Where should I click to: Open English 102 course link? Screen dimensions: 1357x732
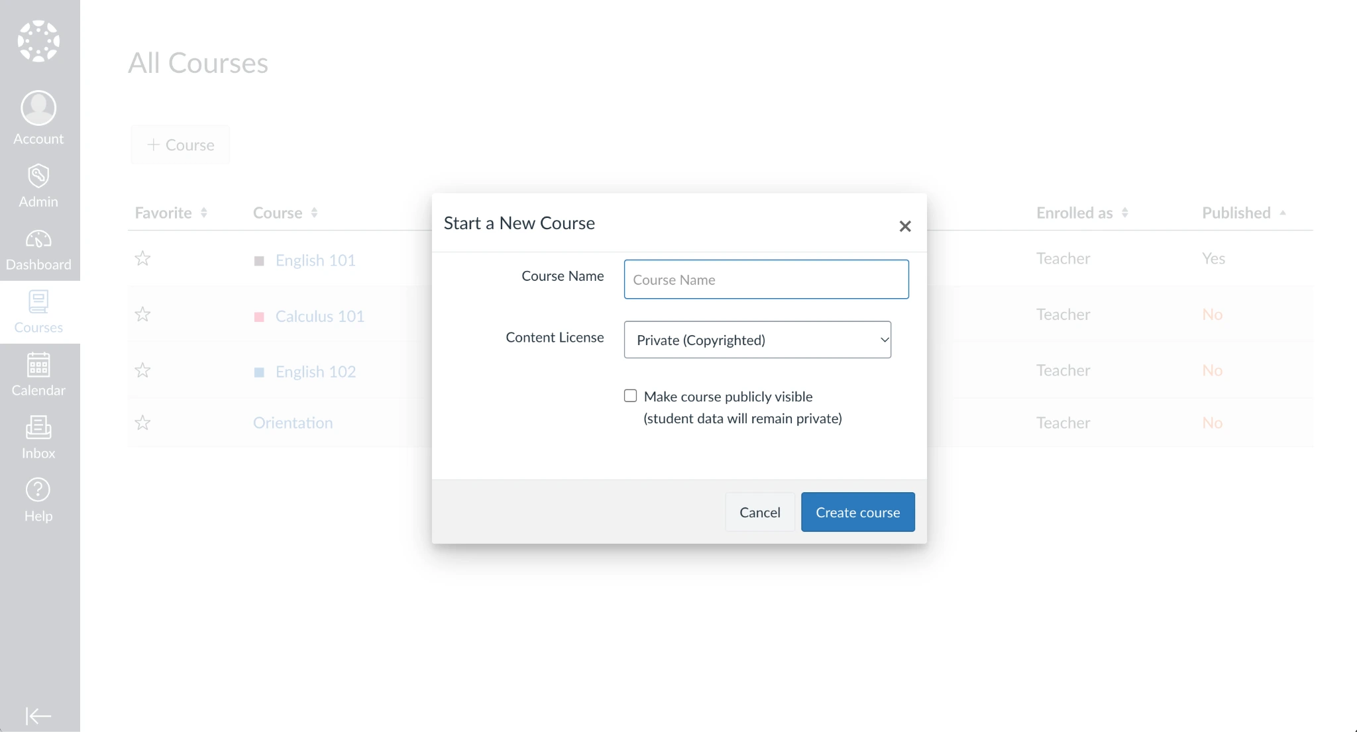(x=315, y=372)
